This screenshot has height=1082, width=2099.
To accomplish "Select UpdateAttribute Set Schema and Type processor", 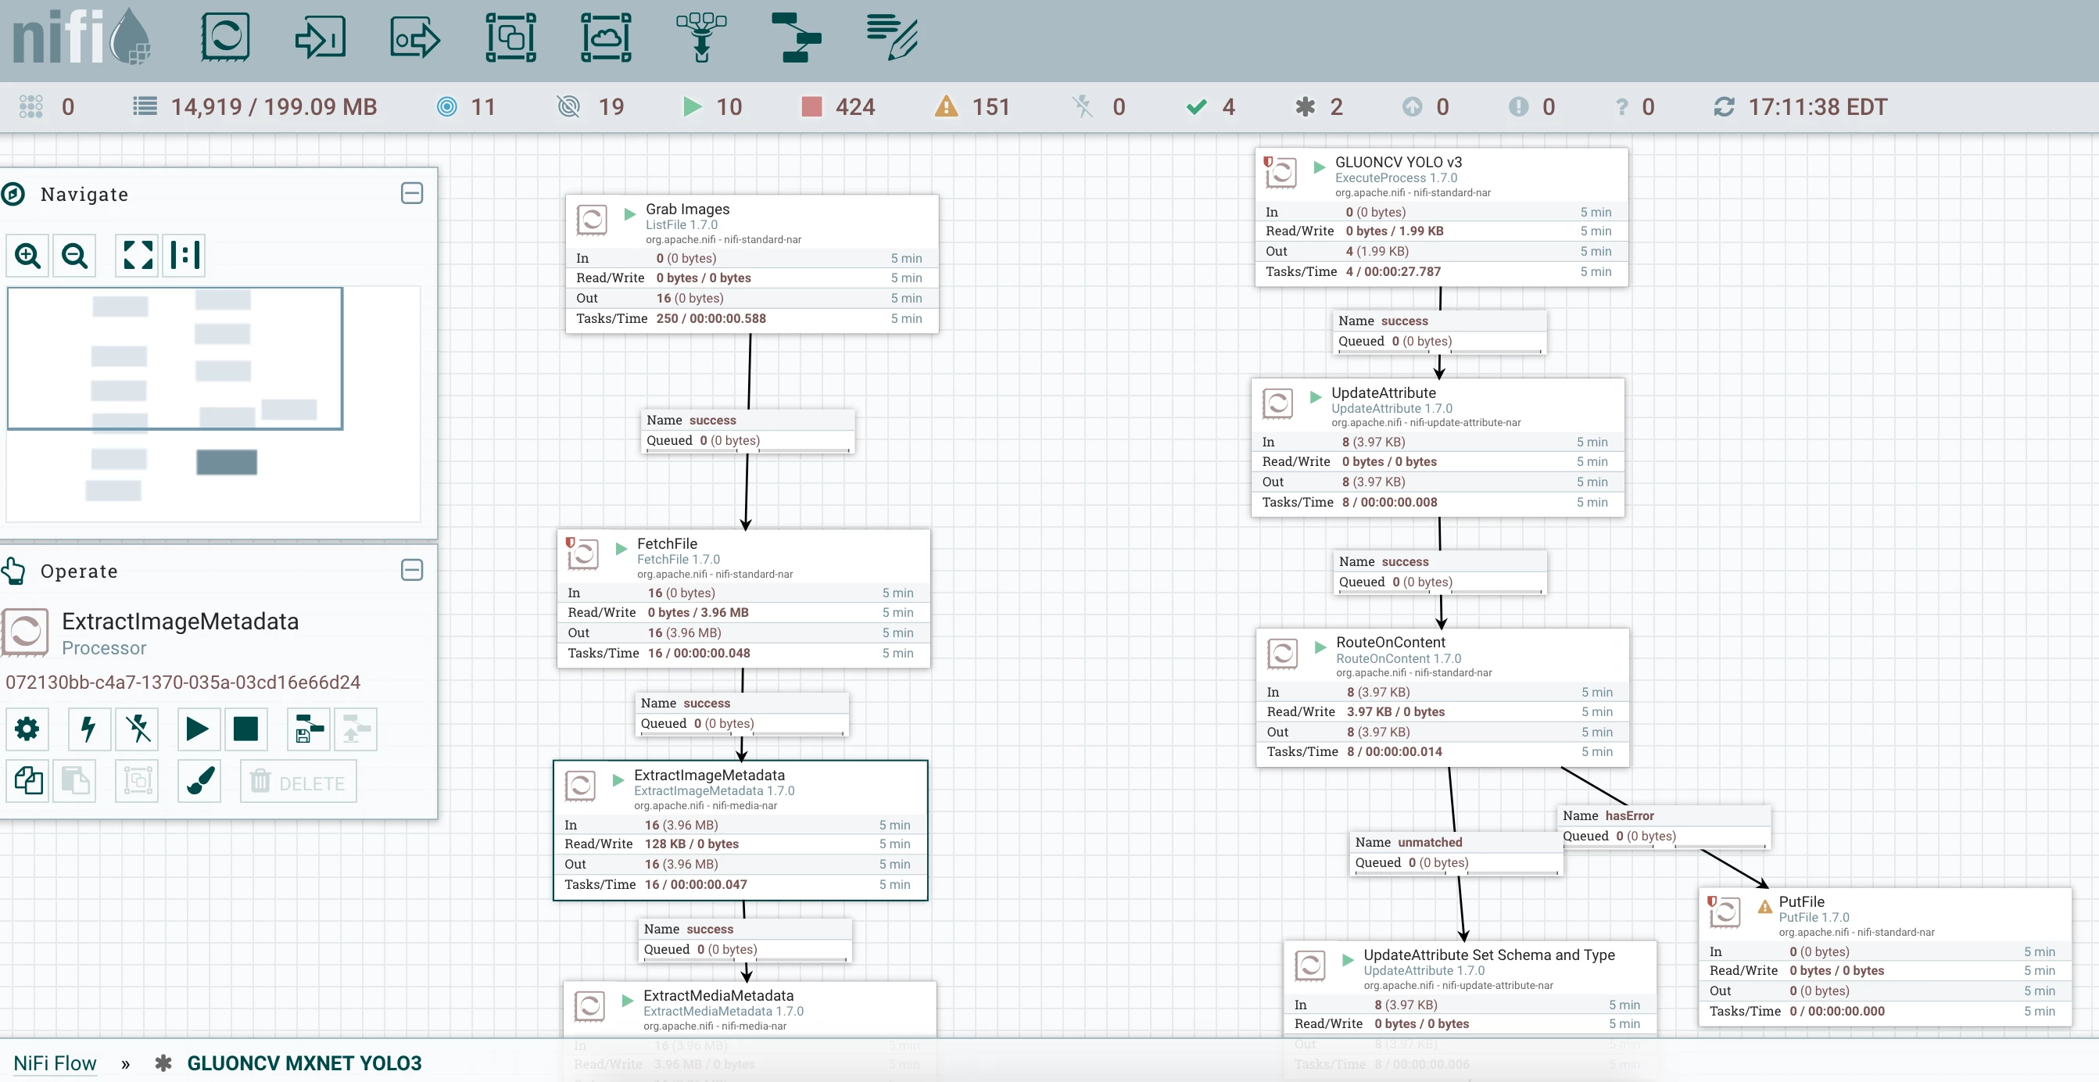I will 1470,988.
